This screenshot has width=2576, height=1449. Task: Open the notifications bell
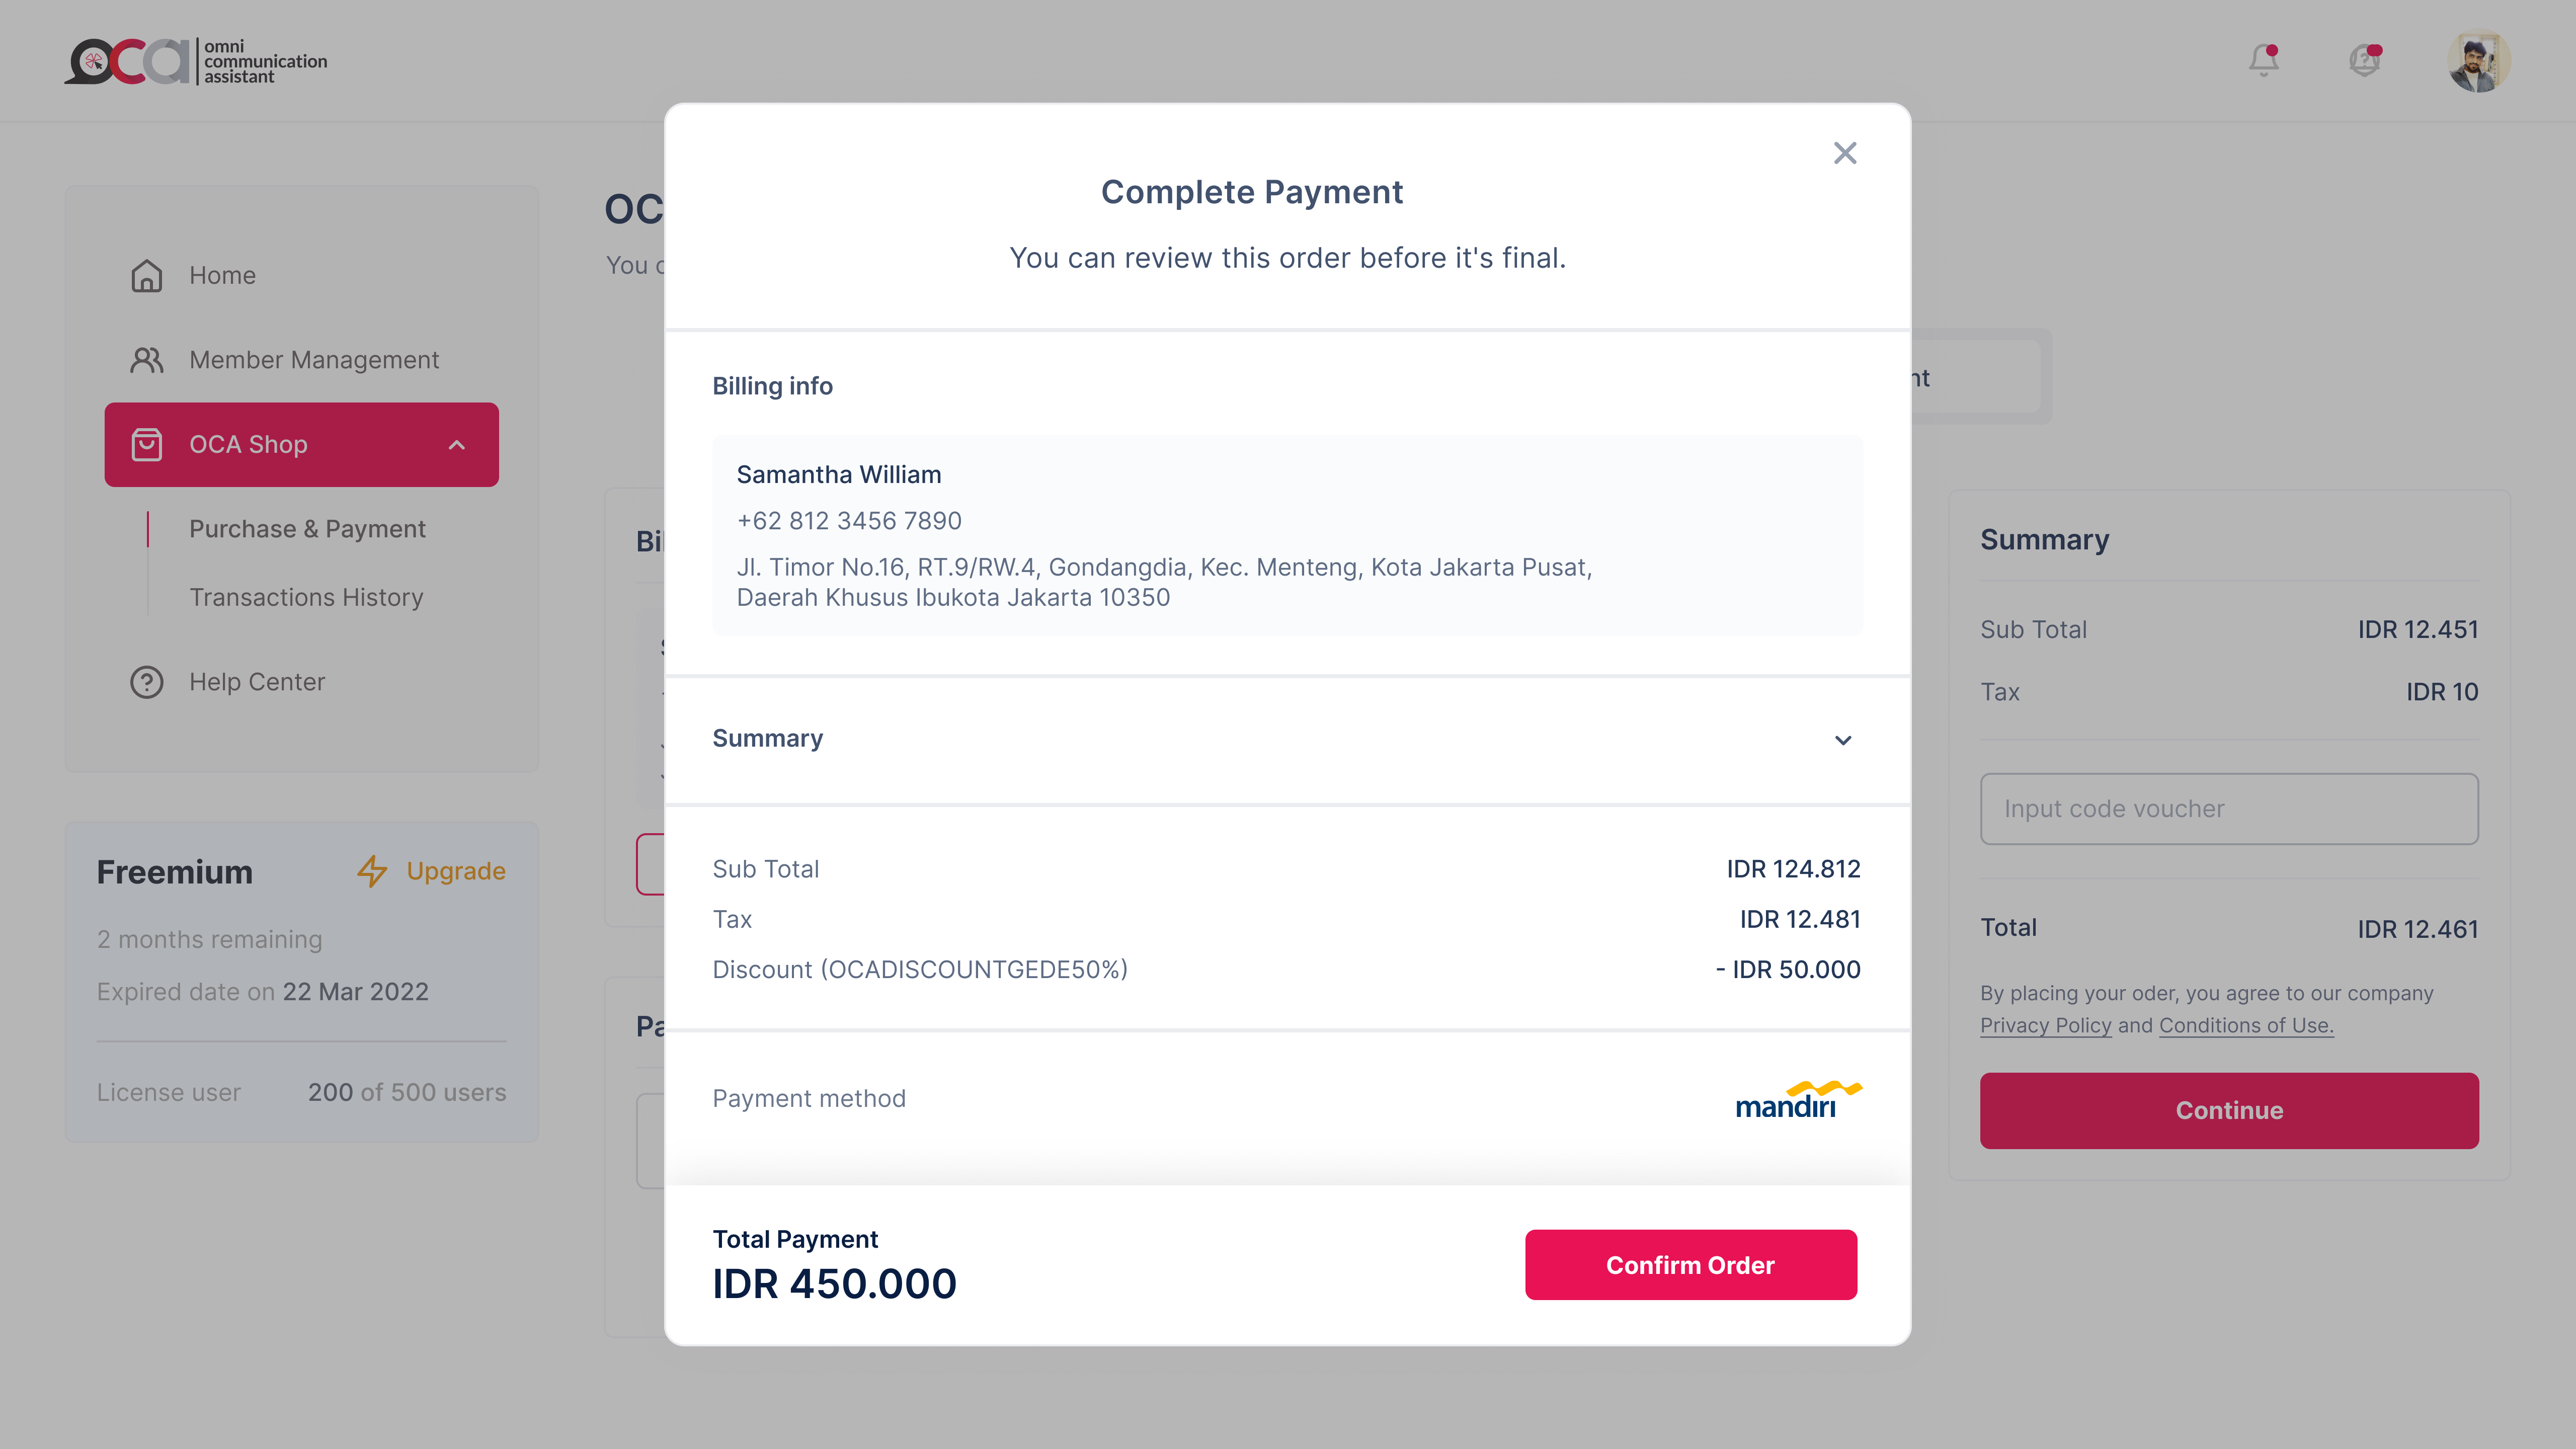coord(2263,61)
